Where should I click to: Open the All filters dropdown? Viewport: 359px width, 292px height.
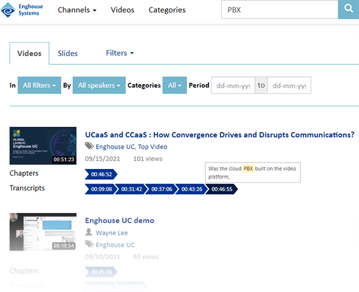tap(40, 85)
